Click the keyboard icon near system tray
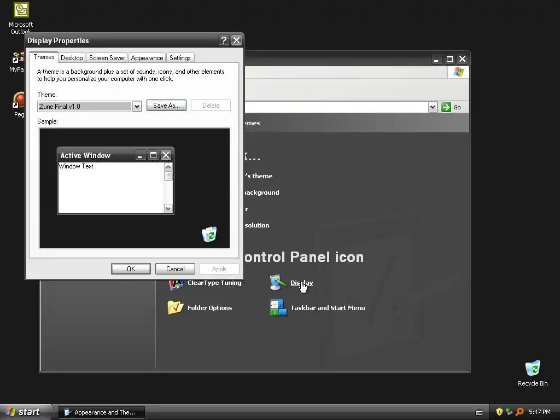The width and height of the screenshot is (560, 420). coord(479,412)
